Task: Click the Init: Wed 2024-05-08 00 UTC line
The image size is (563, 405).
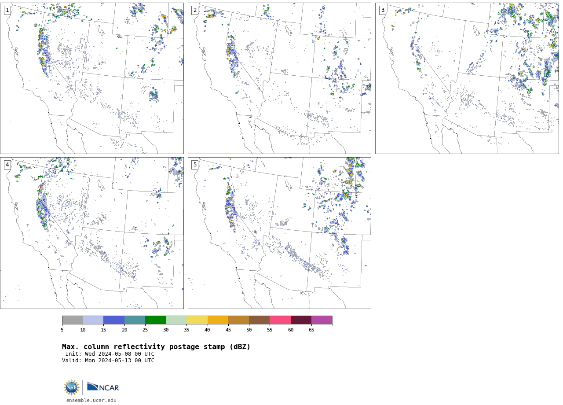Action: pos(110,354)
